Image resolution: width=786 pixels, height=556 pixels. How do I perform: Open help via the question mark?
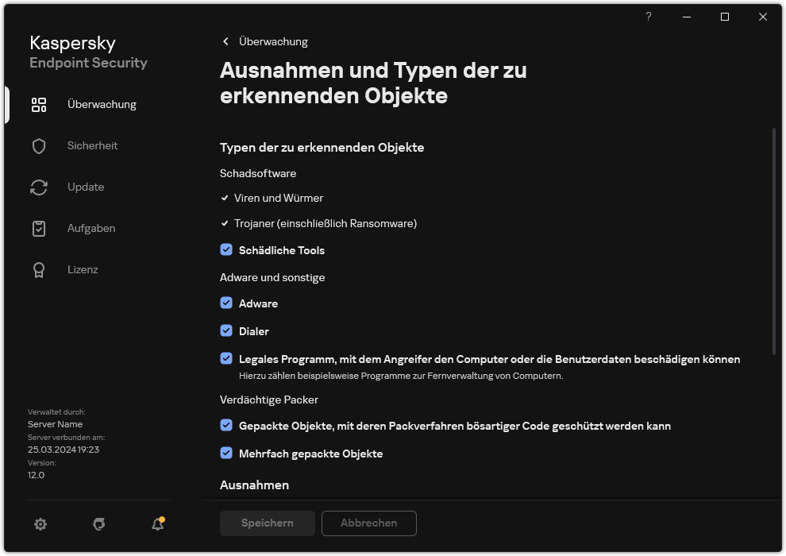(x=648, y=17)
